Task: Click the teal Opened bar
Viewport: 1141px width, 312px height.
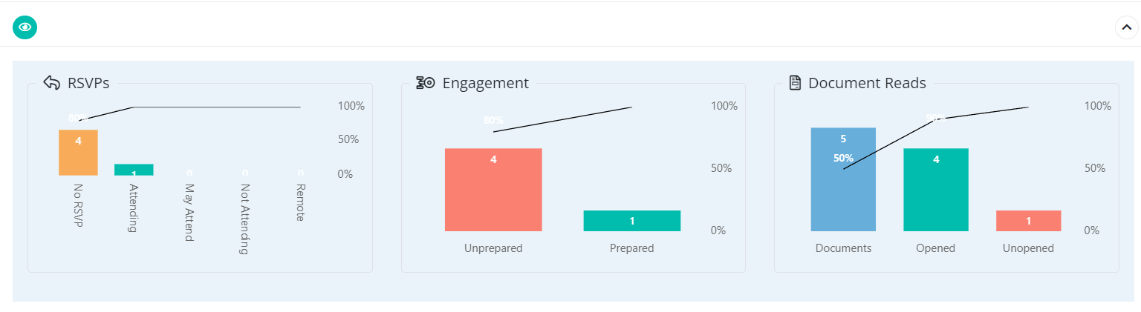Action: click(x=936, y=190)
